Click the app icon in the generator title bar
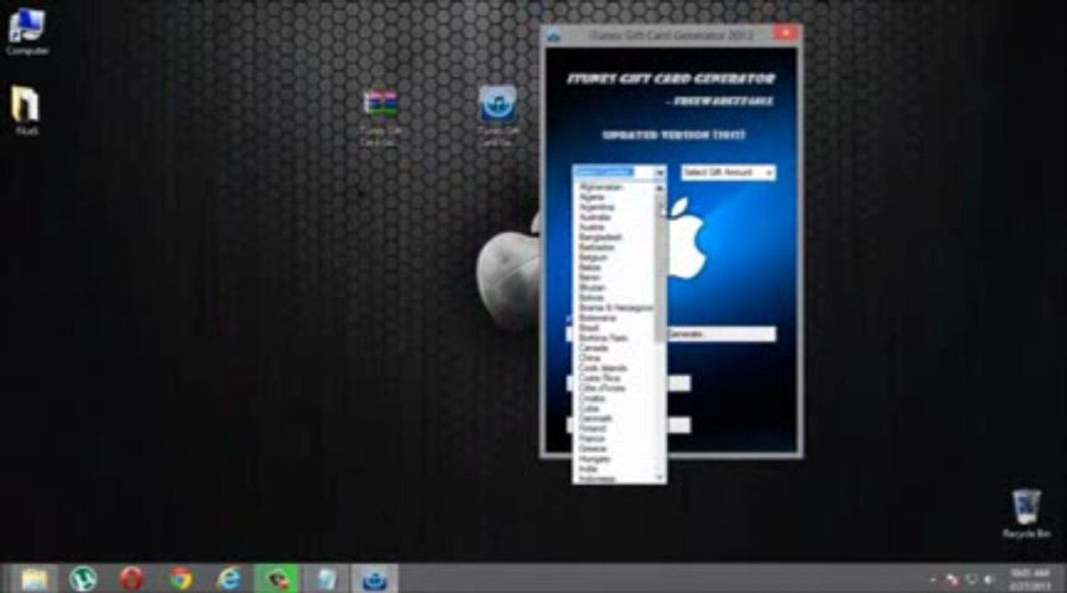This screenshot has width=1067, height=593. point(554,35)
